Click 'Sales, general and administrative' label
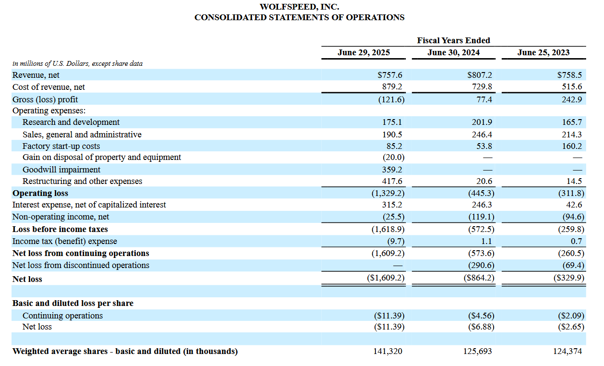The width and height of the screenshot is (604, 366). pyautogui.click(x=82, y=134)
